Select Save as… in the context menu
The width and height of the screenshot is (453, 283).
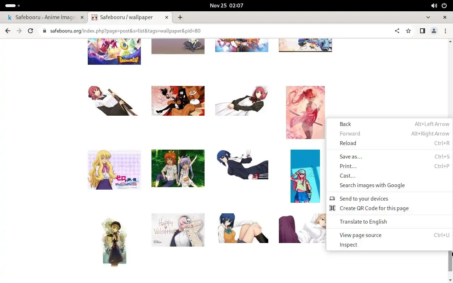[389, 157]
